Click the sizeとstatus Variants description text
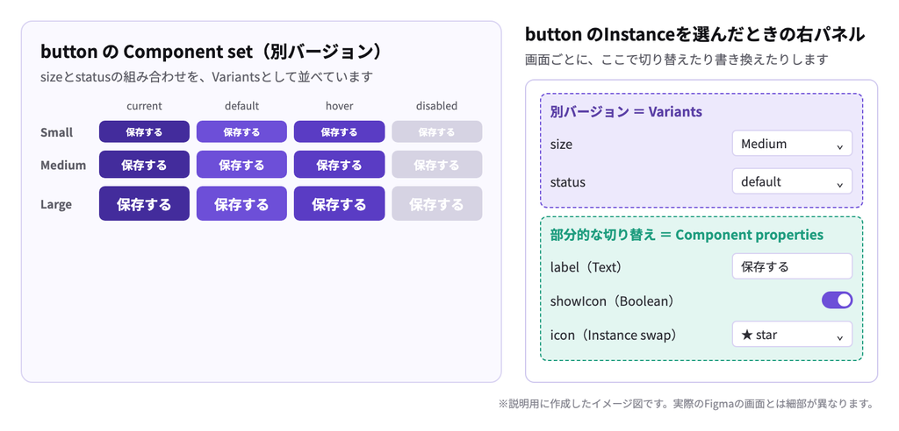This screenshot has width=899, height=431. tap(206, 76)
